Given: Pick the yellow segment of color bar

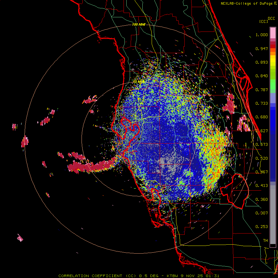Looking at the screenshot, I should point(273,61).
